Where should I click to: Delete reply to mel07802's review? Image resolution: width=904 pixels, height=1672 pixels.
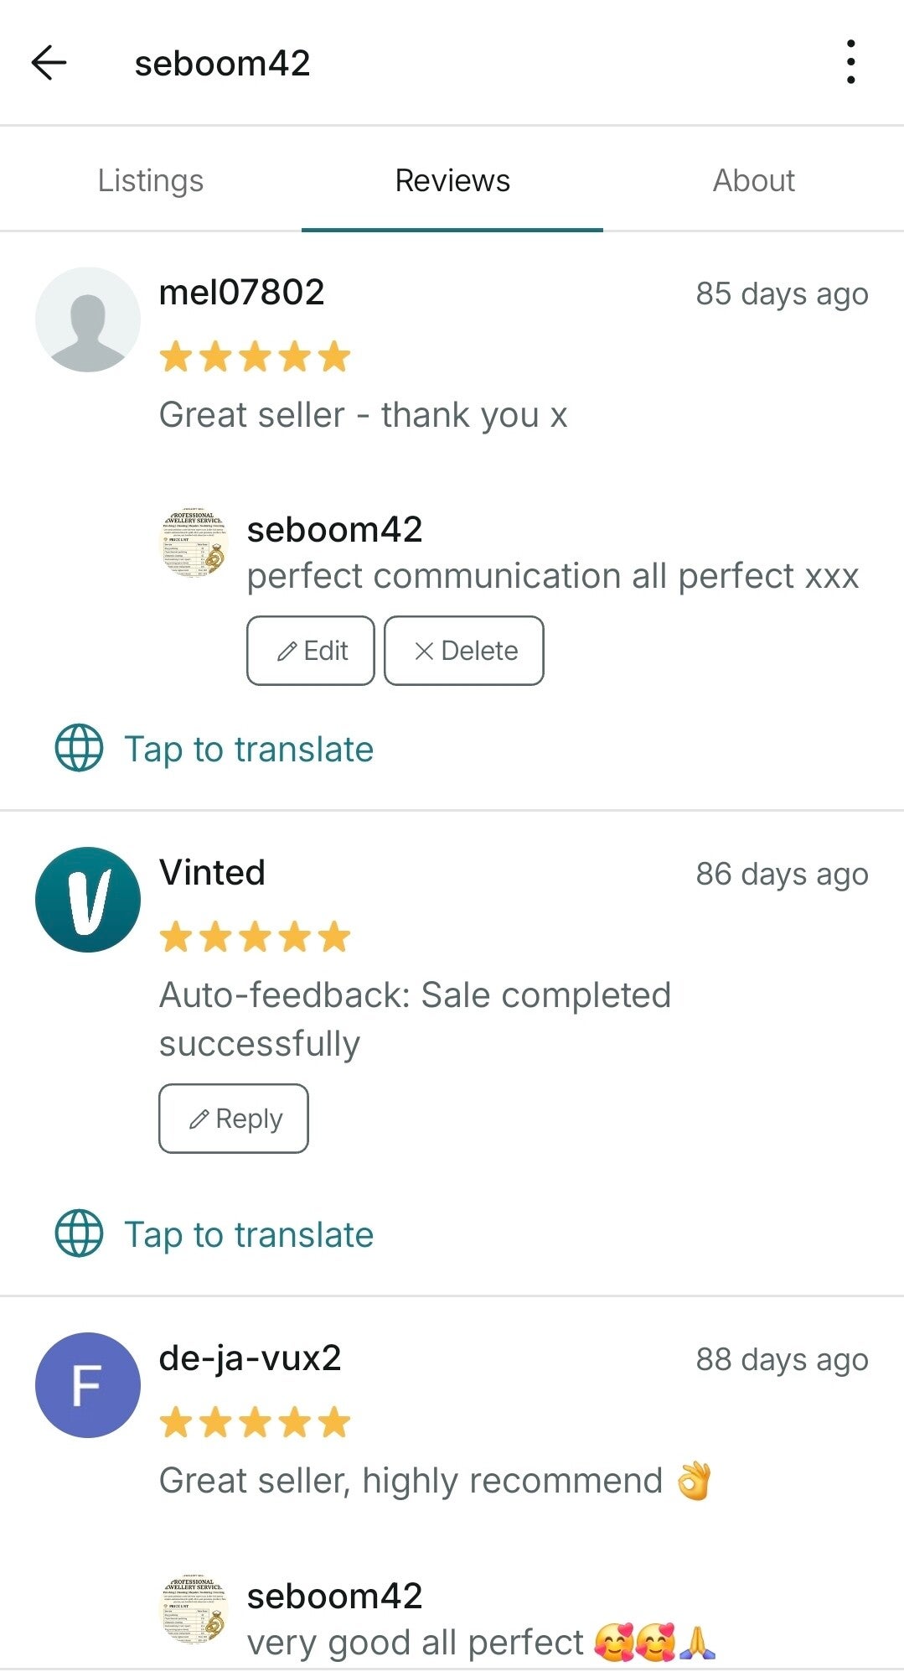pyautogui.click(x=463, y=651)
